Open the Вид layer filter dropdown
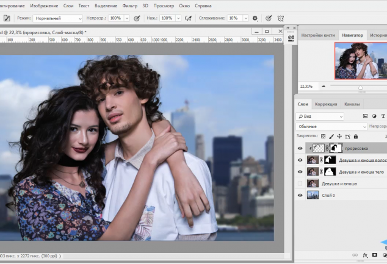The image size is (387, 264). click(320, 116)
